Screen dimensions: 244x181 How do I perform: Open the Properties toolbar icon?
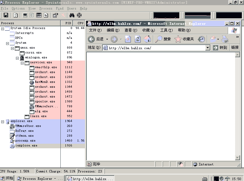click(x=55, y=15)
